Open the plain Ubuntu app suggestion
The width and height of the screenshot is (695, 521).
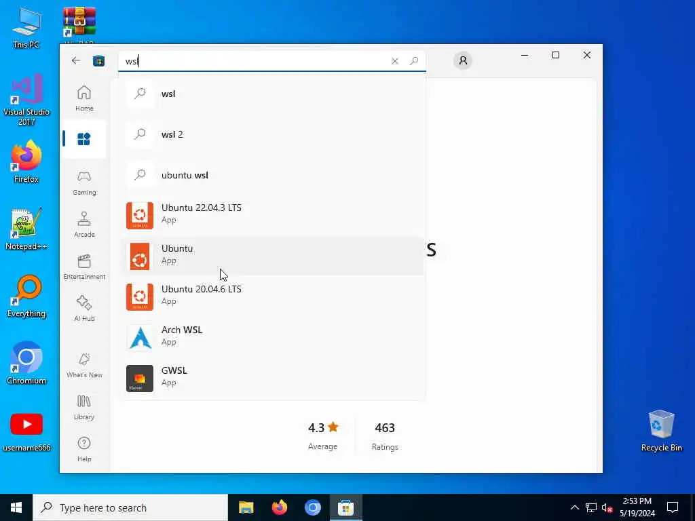(x=272, y=256)
